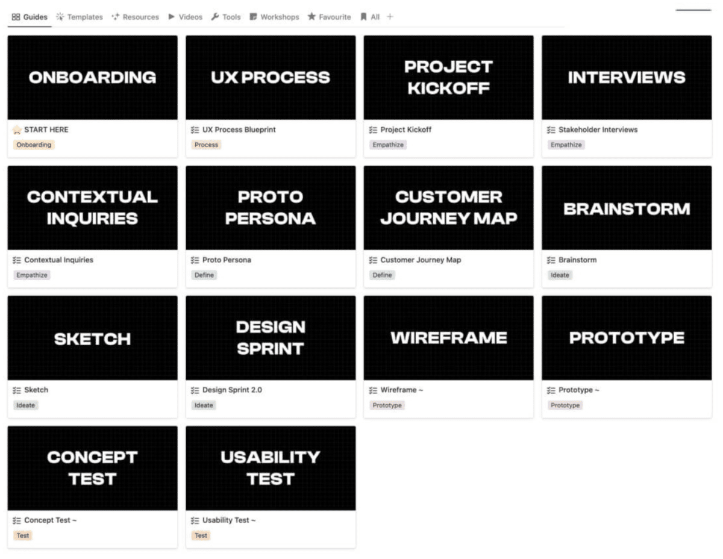This screenshot has height=559, width=723.
Task: Open the Stakeholder Interviews page title
Action: point(598,130)
